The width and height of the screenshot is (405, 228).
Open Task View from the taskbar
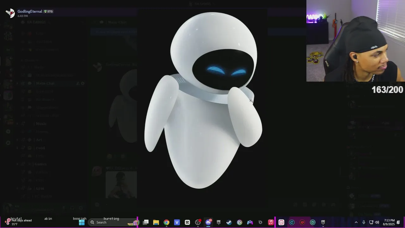(x=146, y=222)
